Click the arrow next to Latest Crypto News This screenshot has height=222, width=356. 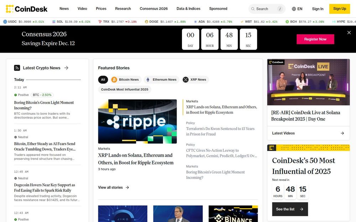[x=66, y=68]
